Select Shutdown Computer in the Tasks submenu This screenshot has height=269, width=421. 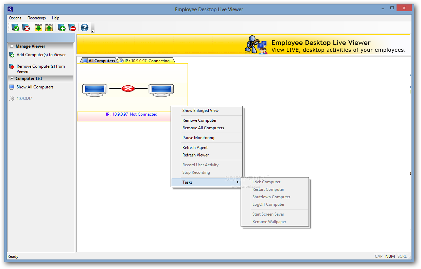point(275,197)
